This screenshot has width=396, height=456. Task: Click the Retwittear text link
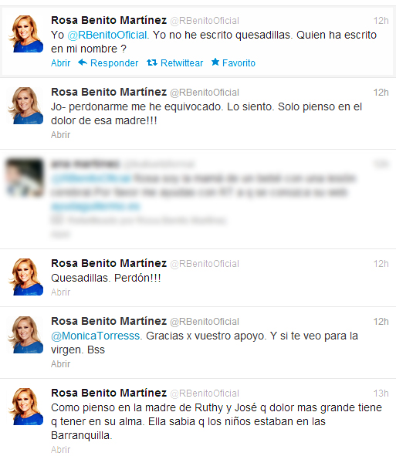pos(182,62)
